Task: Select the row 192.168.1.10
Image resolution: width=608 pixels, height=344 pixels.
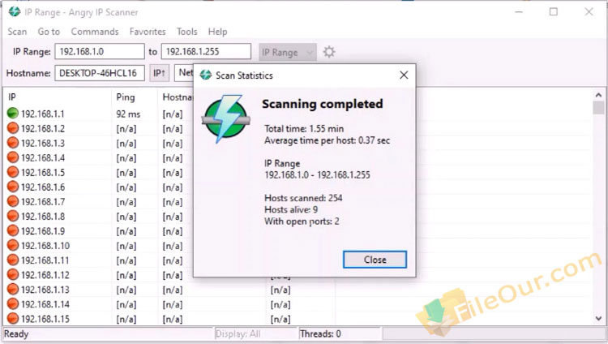Action: [99, 245]
